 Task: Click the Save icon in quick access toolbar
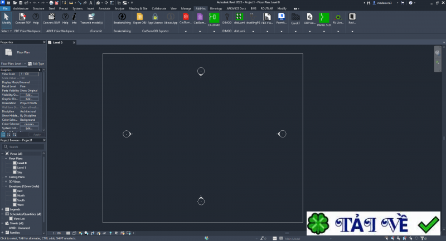click(21, 3)
